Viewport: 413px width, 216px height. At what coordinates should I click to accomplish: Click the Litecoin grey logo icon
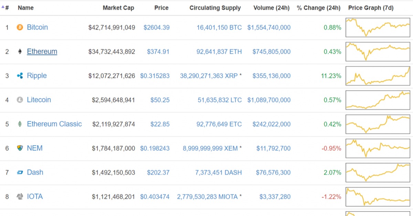(x=20, y=100)
